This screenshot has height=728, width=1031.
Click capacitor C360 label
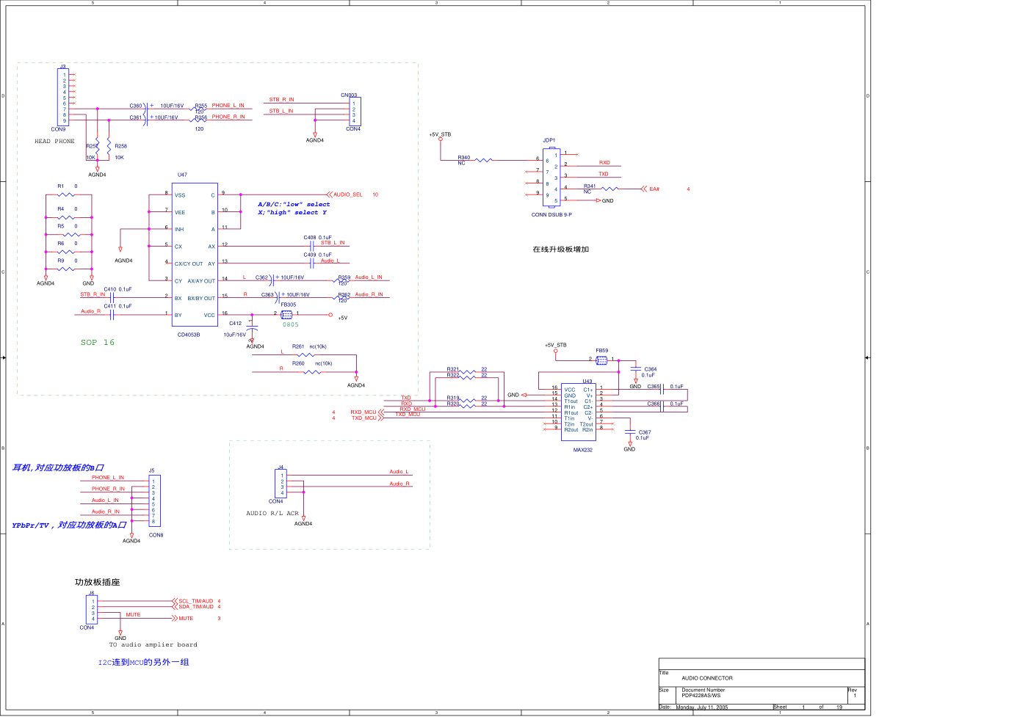[136, 106]
